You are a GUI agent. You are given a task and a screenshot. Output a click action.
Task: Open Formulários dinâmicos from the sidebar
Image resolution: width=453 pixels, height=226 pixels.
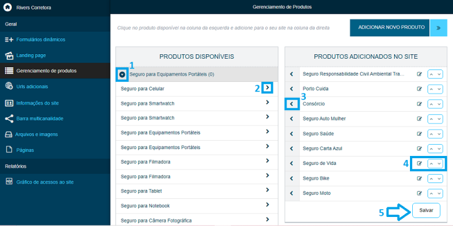click(40, 40)
